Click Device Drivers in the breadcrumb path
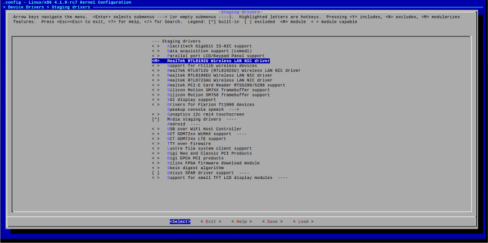Screen dimensions: 488x243 pyautogui.click(x=26, y=7)
